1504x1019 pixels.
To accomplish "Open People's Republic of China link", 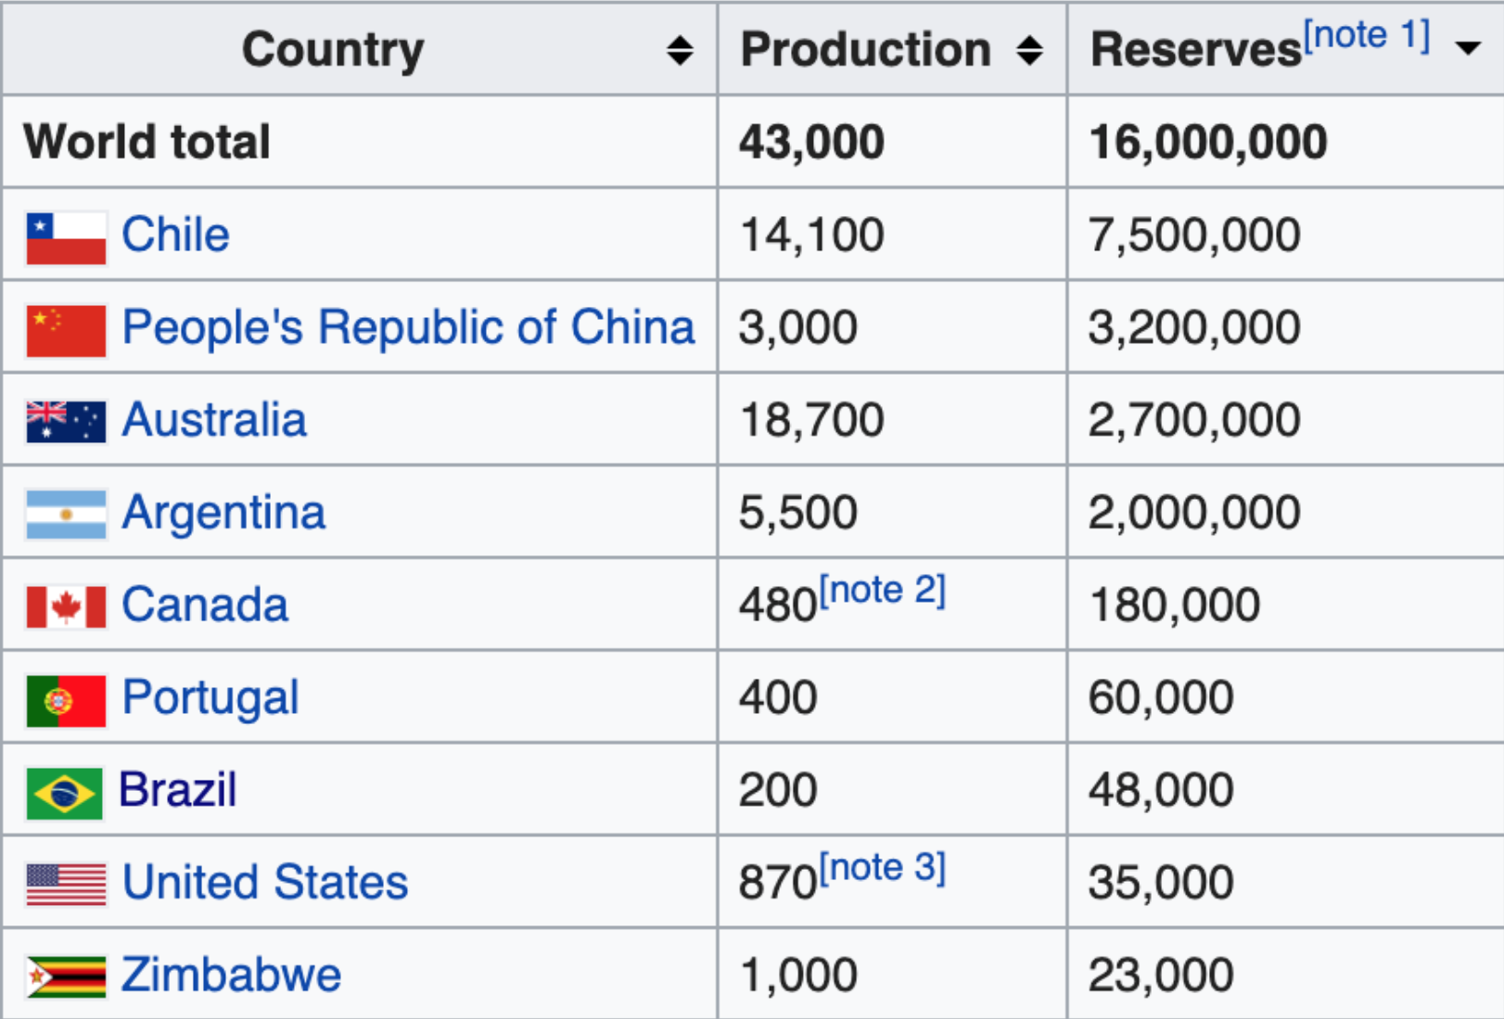I will click(x=408, y=328).
